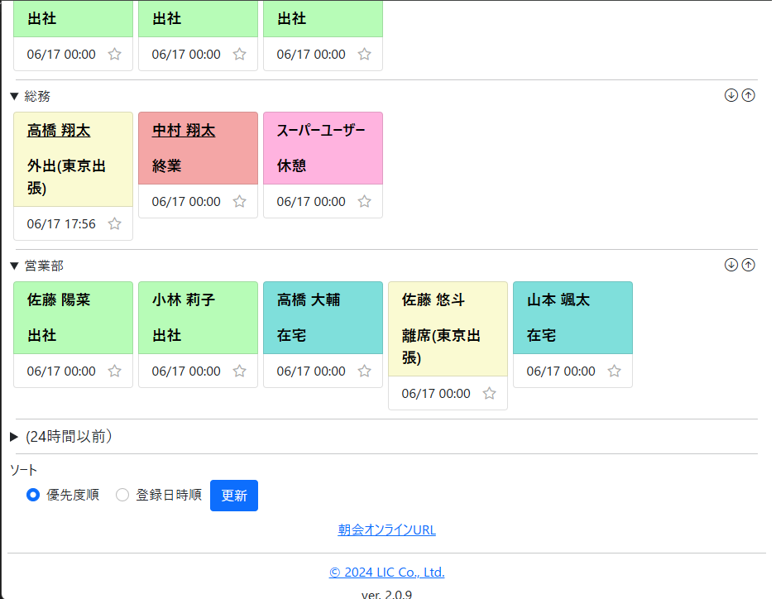
Task: Favorite 髙橋 翔太's status with the star icon
Action: [114, 223]
